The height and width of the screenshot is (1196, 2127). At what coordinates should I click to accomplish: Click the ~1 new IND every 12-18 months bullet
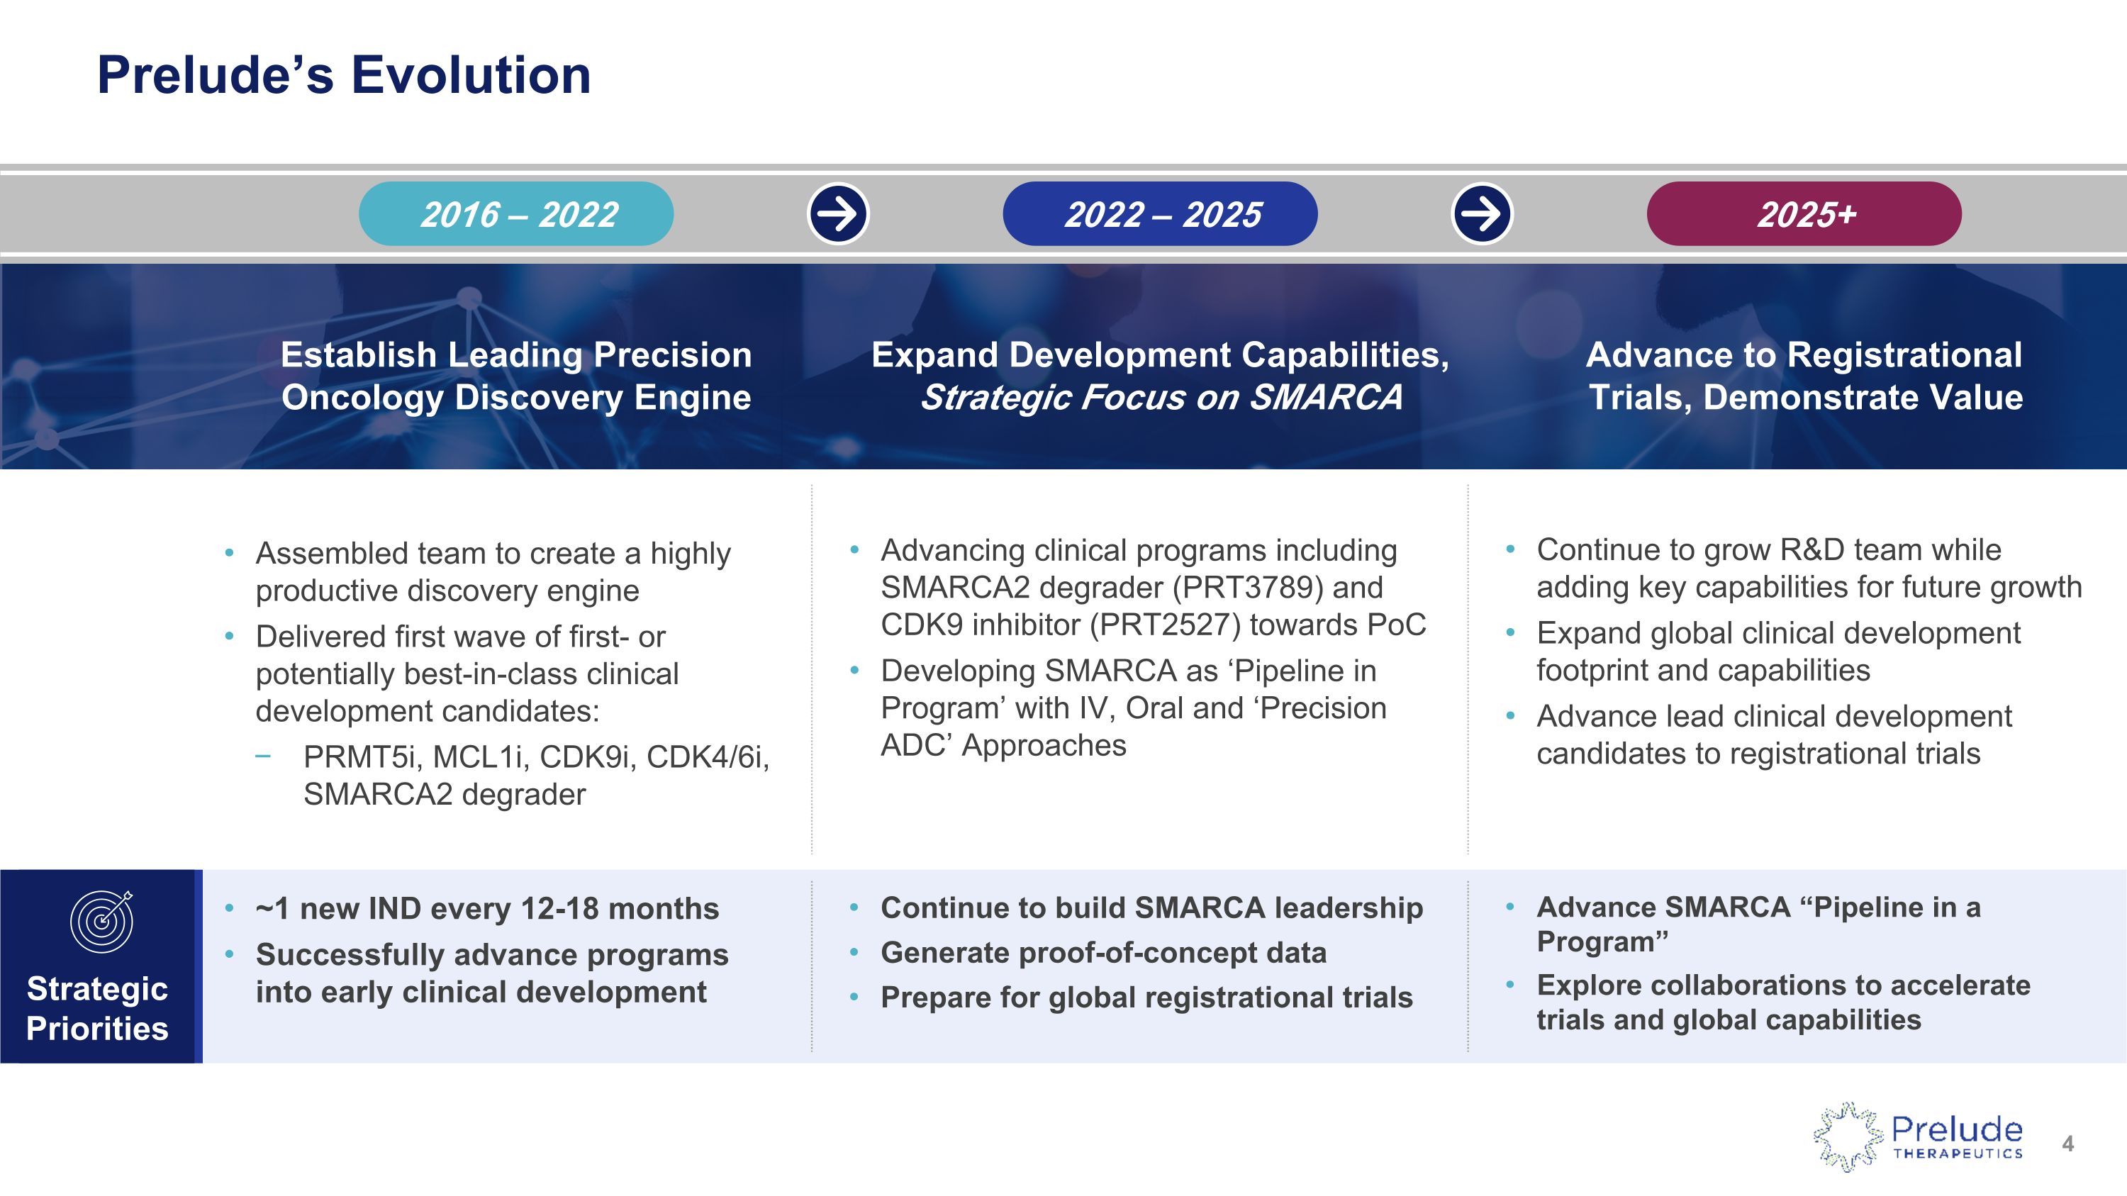click(x=487, y=909)
